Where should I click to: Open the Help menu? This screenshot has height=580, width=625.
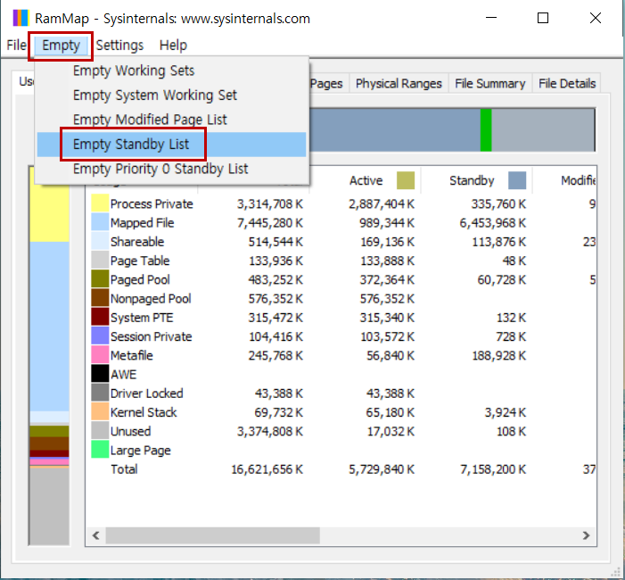click(173, 46)
